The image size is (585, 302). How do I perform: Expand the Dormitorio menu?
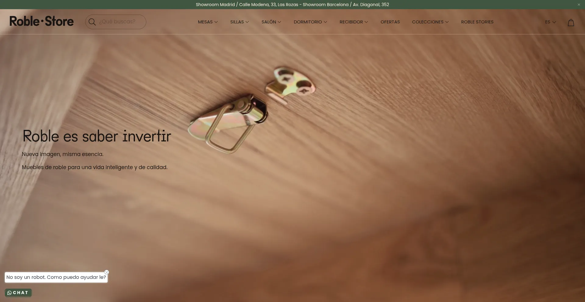(x=310, y=22)
